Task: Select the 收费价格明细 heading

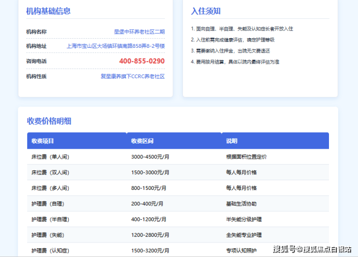Action: click(x=49, y=121)
